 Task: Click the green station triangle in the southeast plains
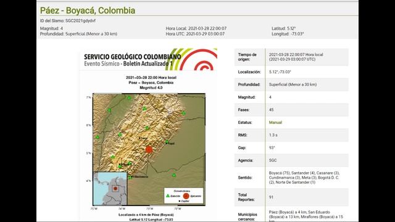(174, 175)
